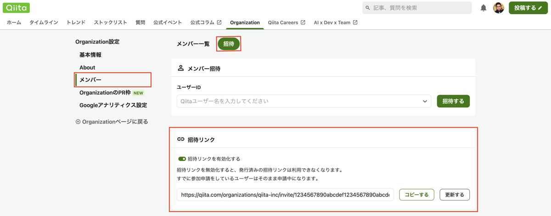
Task: Click the external icon next to Qiita Careers
Action: (303, 22)
